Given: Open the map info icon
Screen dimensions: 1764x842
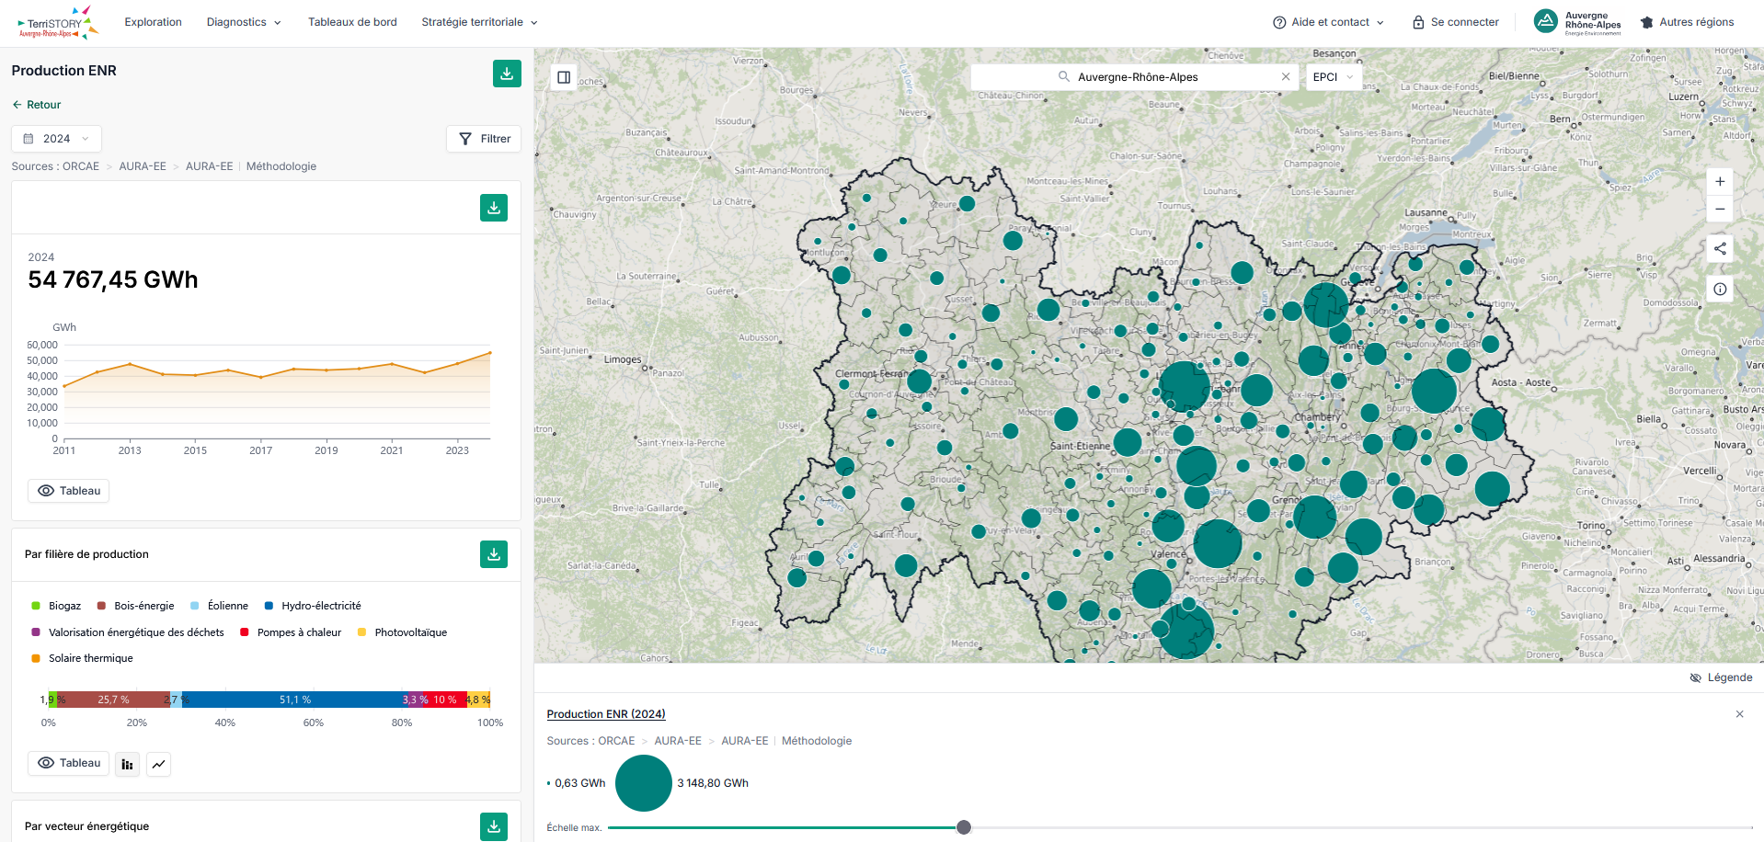Looking at the screenshot, I should (x=1720, y=289).
